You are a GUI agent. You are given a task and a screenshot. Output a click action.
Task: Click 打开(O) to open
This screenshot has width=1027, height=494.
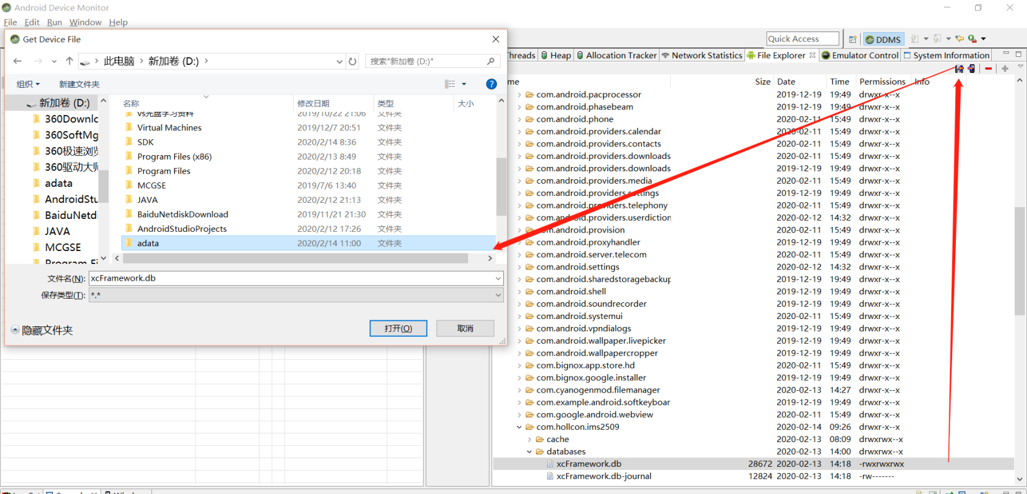[x=398, y=328]
